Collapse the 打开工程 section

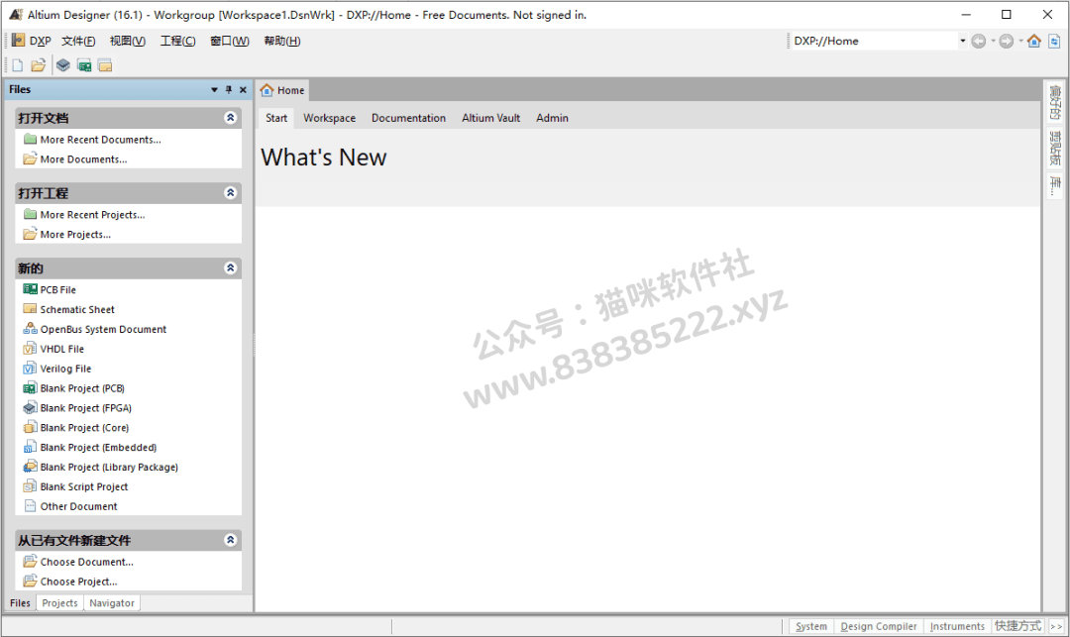pos(231,192)
